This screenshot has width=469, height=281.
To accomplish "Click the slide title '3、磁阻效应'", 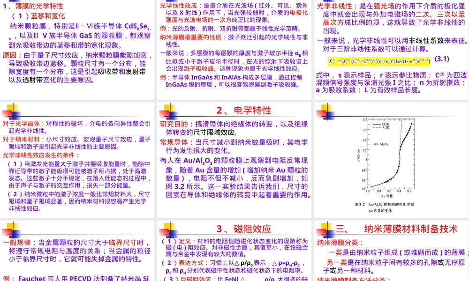I will [244, 229].
